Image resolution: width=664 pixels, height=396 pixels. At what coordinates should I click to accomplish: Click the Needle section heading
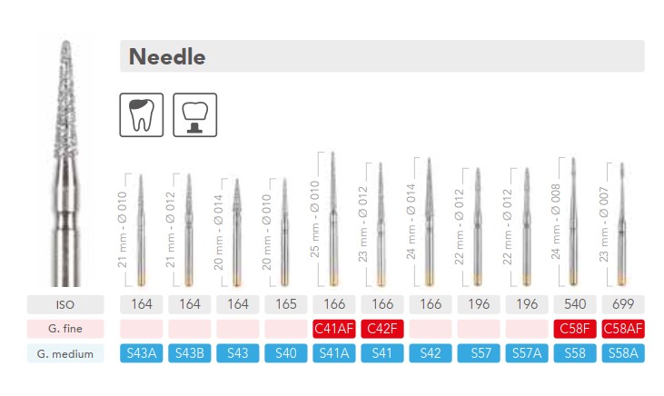point(167,56)
